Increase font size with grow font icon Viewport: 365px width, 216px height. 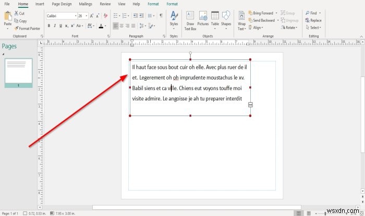point(92,16)
